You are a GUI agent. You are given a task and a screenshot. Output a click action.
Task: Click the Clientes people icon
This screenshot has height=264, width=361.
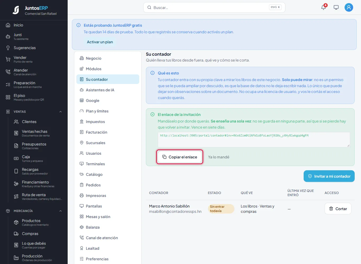coord(16,122)
